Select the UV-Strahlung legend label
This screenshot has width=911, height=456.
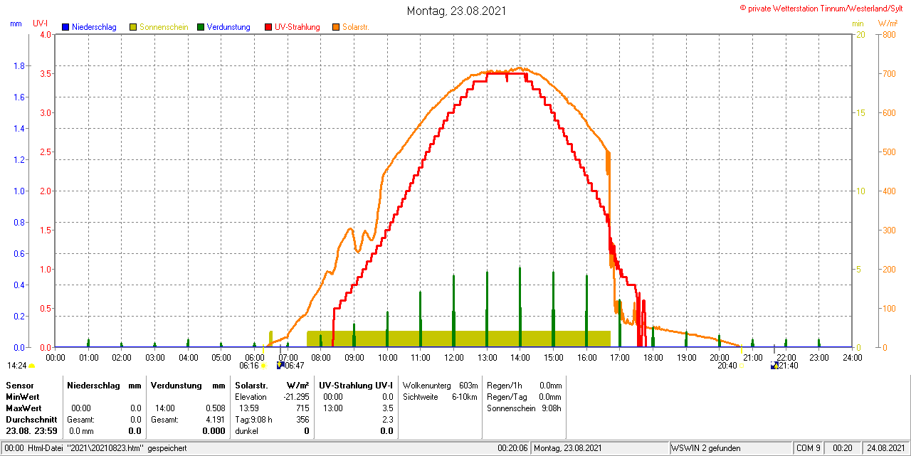[x=297, y=27]
